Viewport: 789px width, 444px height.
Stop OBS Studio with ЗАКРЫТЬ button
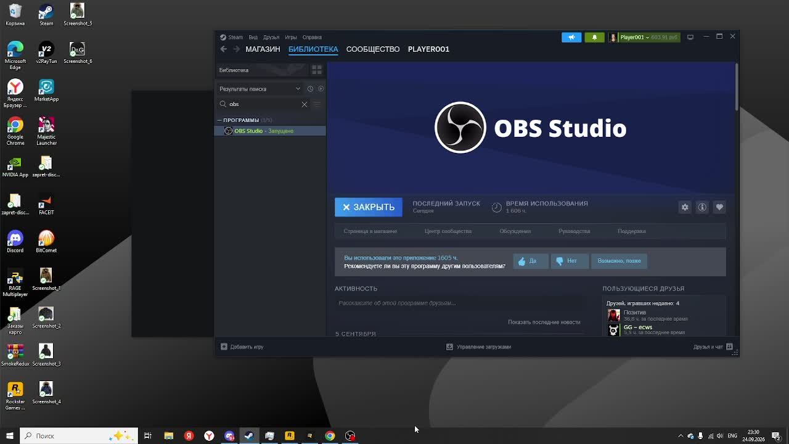pyautogui.click(x=369, y=207)
